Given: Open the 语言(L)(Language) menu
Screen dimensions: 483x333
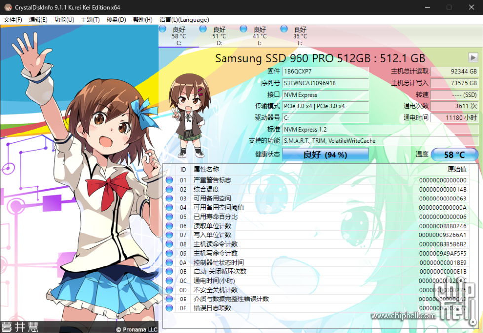Looking at the screenshot, I should (x=184, y=20).
